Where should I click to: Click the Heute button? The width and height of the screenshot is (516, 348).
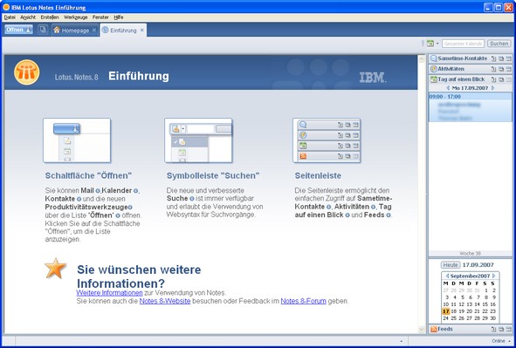(451, 265)
